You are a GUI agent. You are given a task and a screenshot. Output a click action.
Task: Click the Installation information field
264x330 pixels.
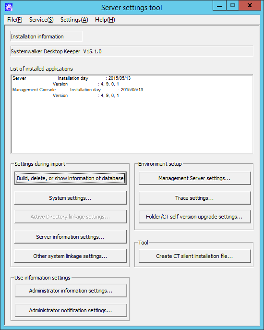point(46,37)
